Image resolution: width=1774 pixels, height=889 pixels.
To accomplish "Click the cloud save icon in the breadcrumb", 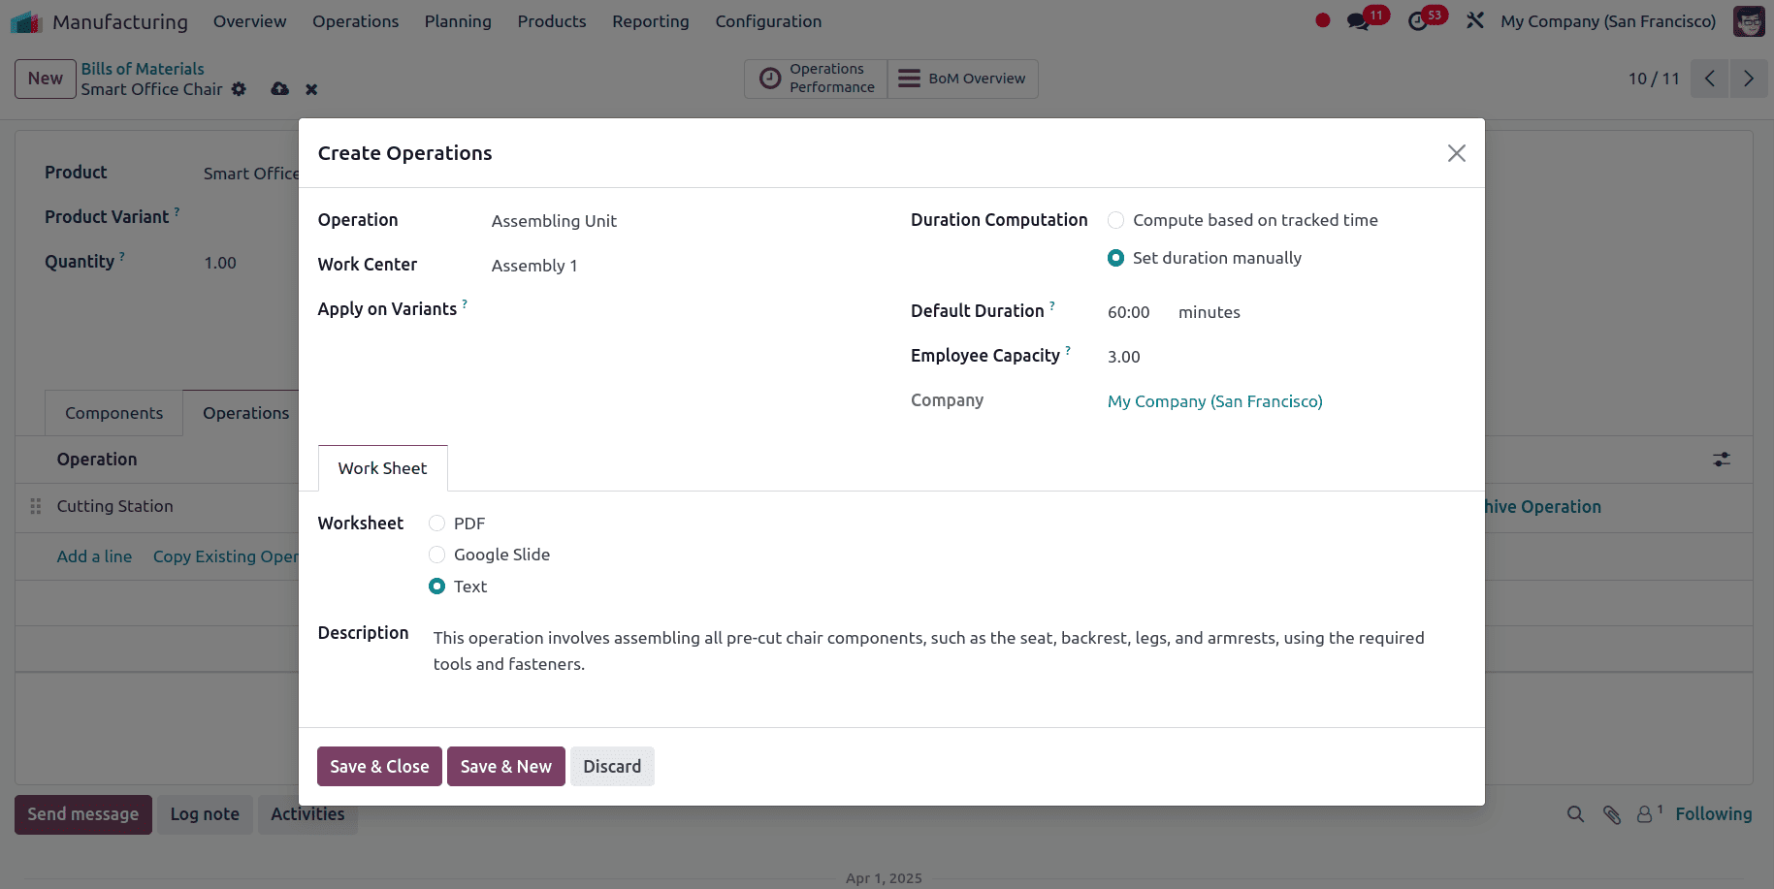I will point(279,89).
